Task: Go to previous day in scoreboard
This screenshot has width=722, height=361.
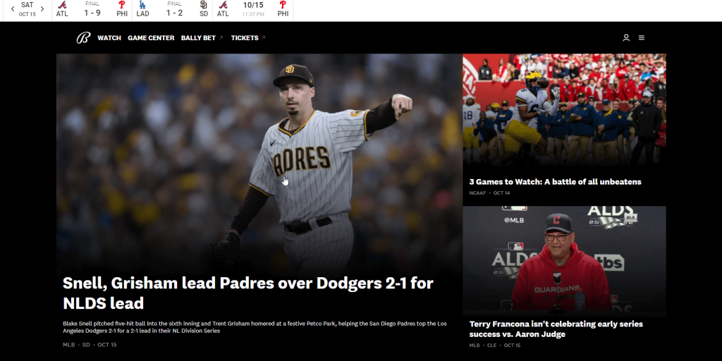Action: click(13, 8)
